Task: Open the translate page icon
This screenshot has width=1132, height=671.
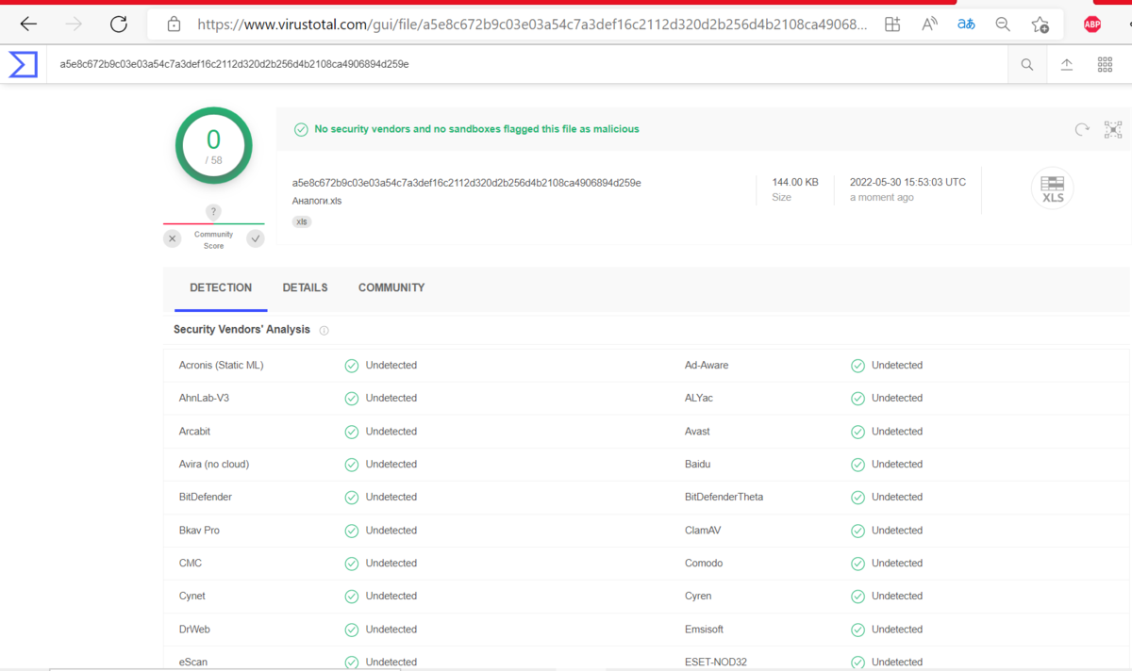Action: 966,25
